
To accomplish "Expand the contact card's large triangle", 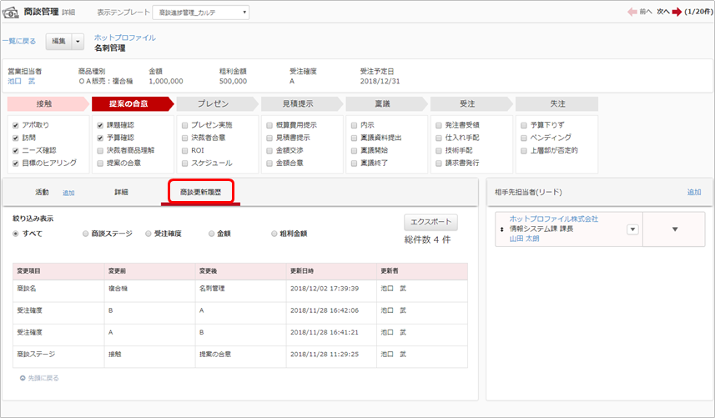I will point(674,229).
